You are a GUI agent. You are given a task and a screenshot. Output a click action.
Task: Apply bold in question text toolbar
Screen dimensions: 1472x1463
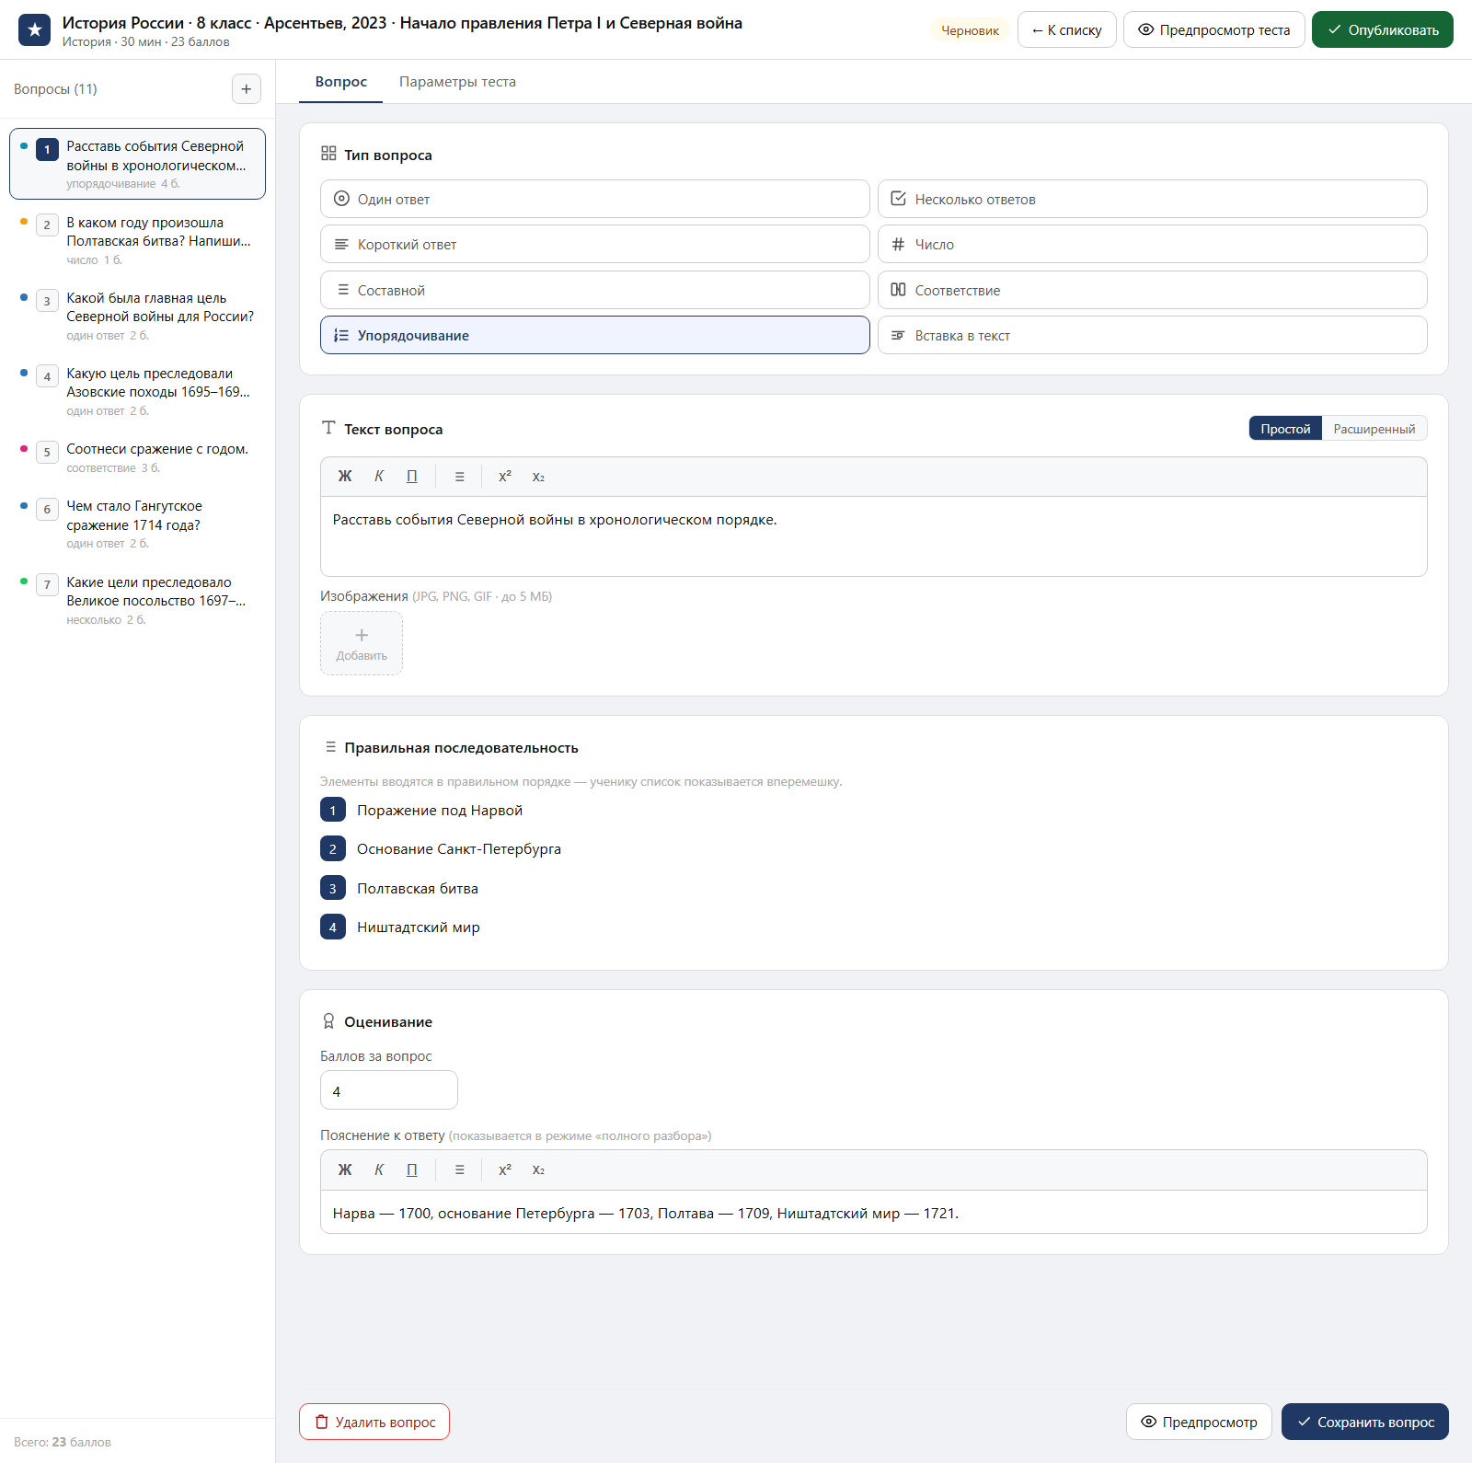[x=345, y=477]
